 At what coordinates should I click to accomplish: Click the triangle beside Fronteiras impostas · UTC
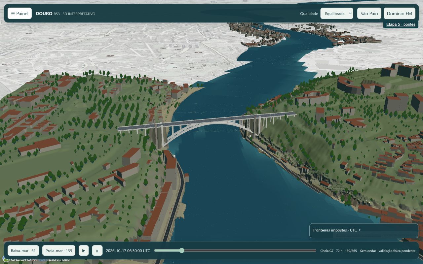tap(360, 230)
